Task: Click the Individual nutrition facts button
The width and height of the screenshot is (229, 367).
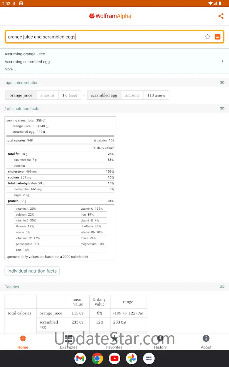Action: tap(32, 271)
